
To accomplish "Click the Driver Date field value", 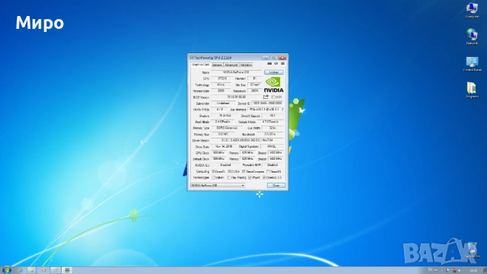I will (x=224, y=146).
